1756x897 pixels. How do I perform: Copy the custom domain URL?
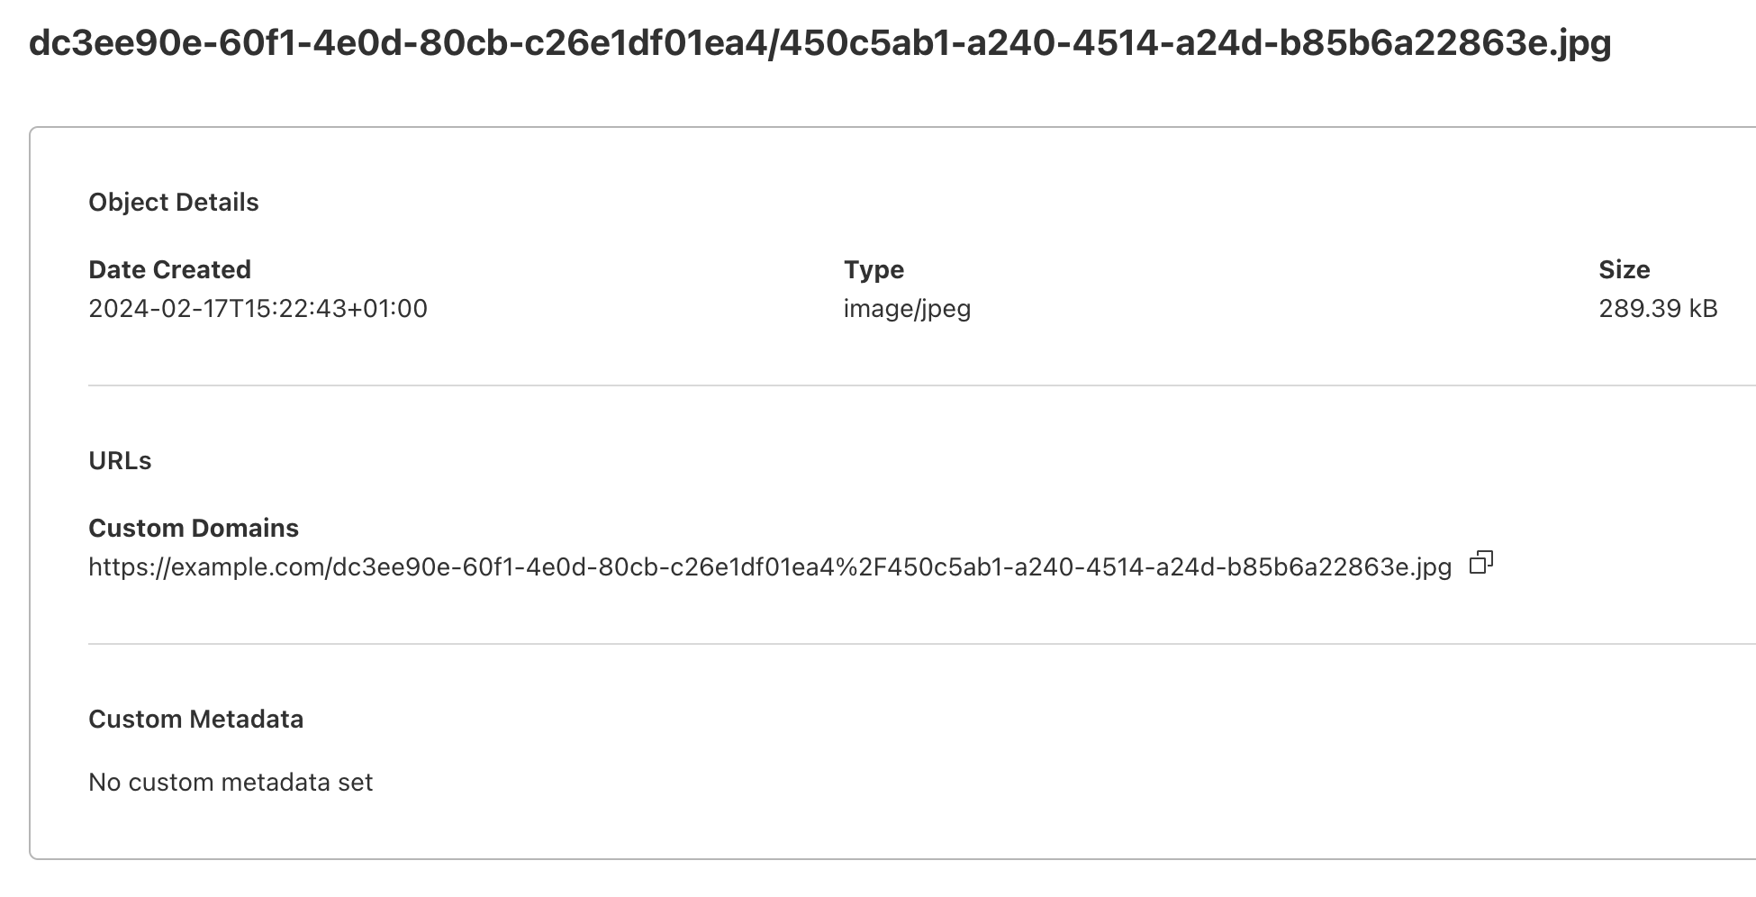pos(1480,564)
